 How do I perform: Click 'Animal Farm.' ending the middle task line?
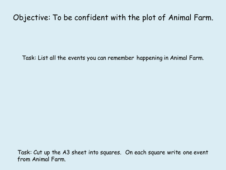(x=187, y=58)
